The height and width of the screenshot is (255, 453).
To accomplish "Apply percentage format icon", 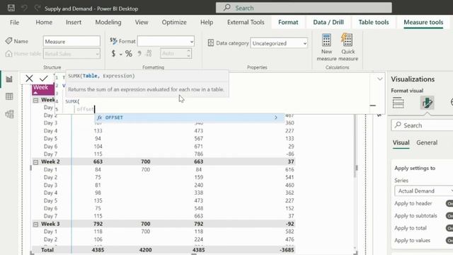I will (x=129, y=54).
